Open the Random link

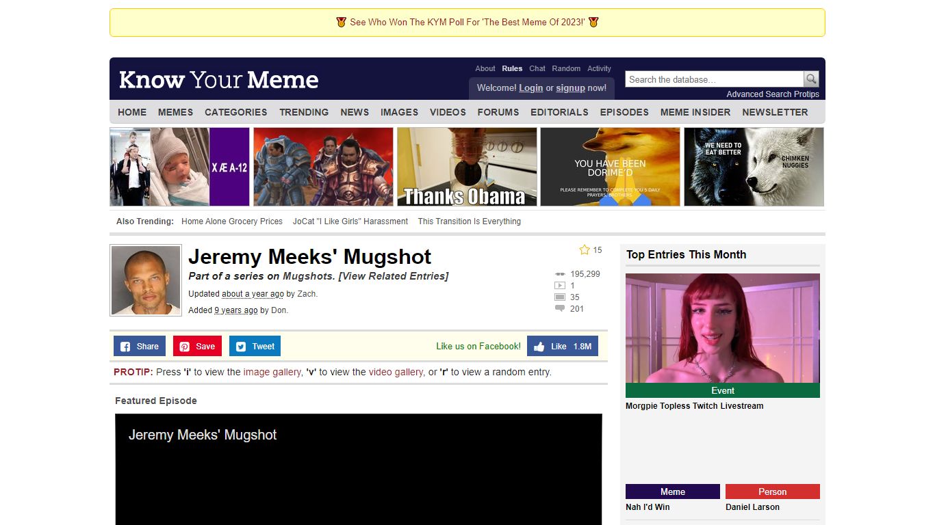566,68
